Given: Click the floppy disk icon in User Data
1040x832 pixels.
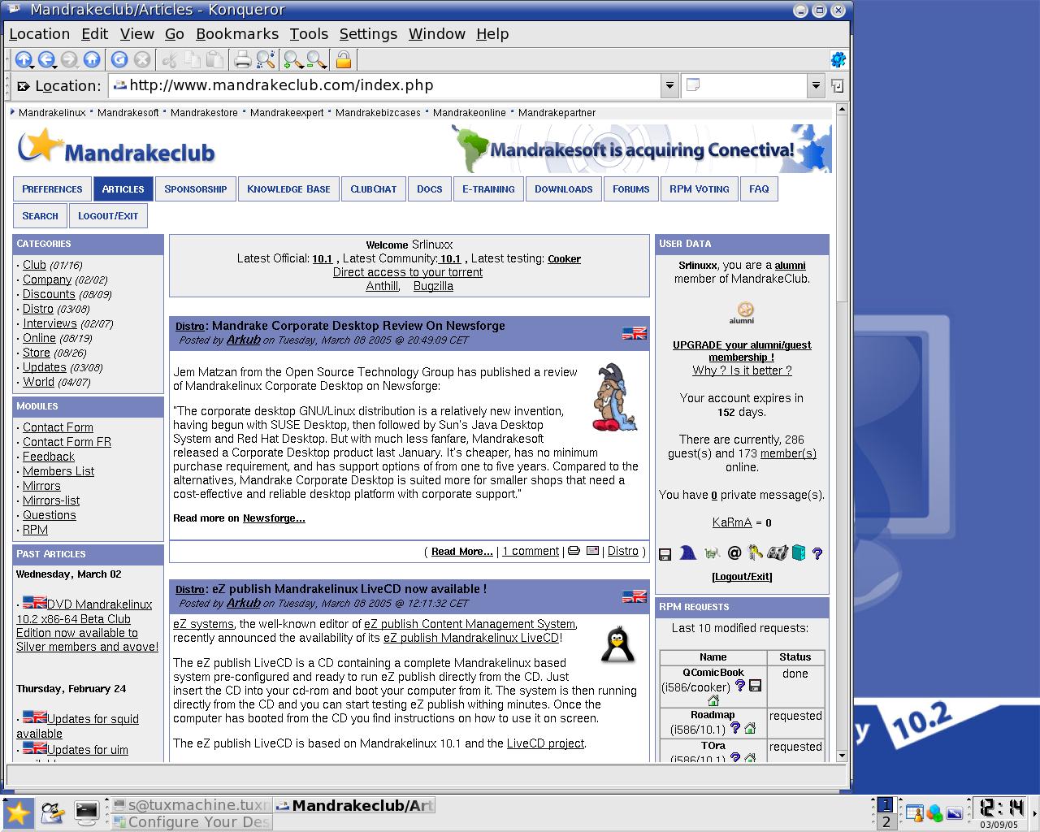Looking at the screenshot, I should (x=665, y=554).
